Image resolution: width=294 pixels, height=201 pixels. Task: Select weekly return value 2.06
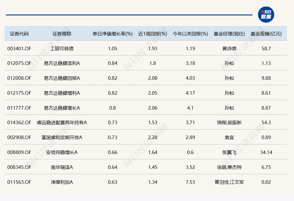pyautogui.click(x=153, y=108)
